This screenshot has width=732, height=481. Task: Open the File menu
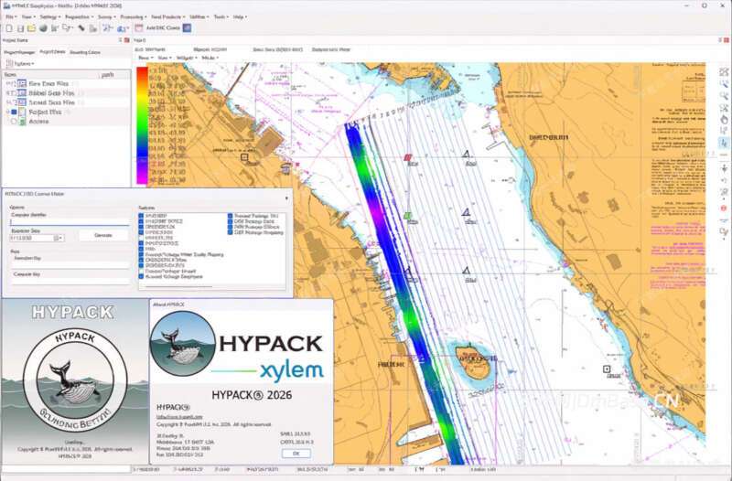(x=10, y=16)
